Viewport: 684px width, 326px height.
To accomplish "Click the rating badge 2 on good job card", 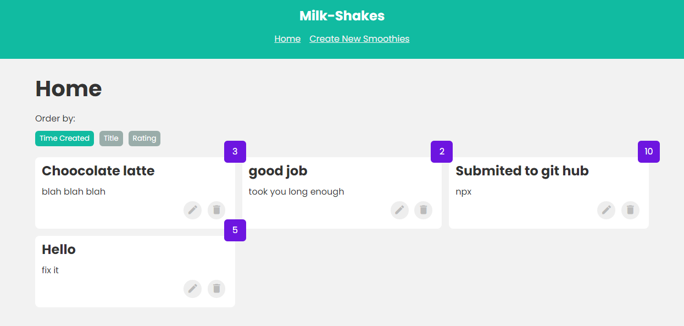I will [x=442, y=151].
